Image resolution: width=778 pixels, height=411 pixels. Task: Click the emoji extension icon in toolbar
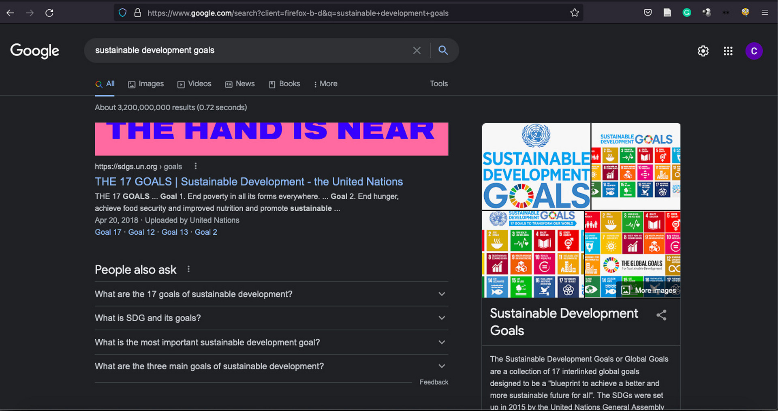(745, 13)
